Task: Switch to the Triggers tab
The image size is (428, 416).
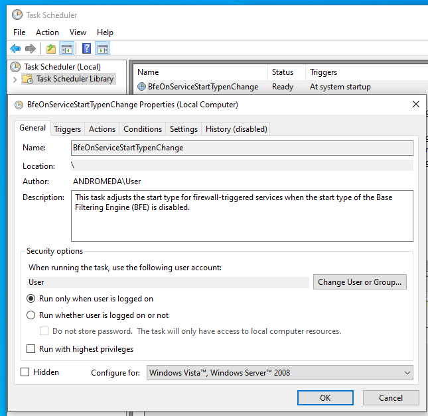Action: coord(67,129)
